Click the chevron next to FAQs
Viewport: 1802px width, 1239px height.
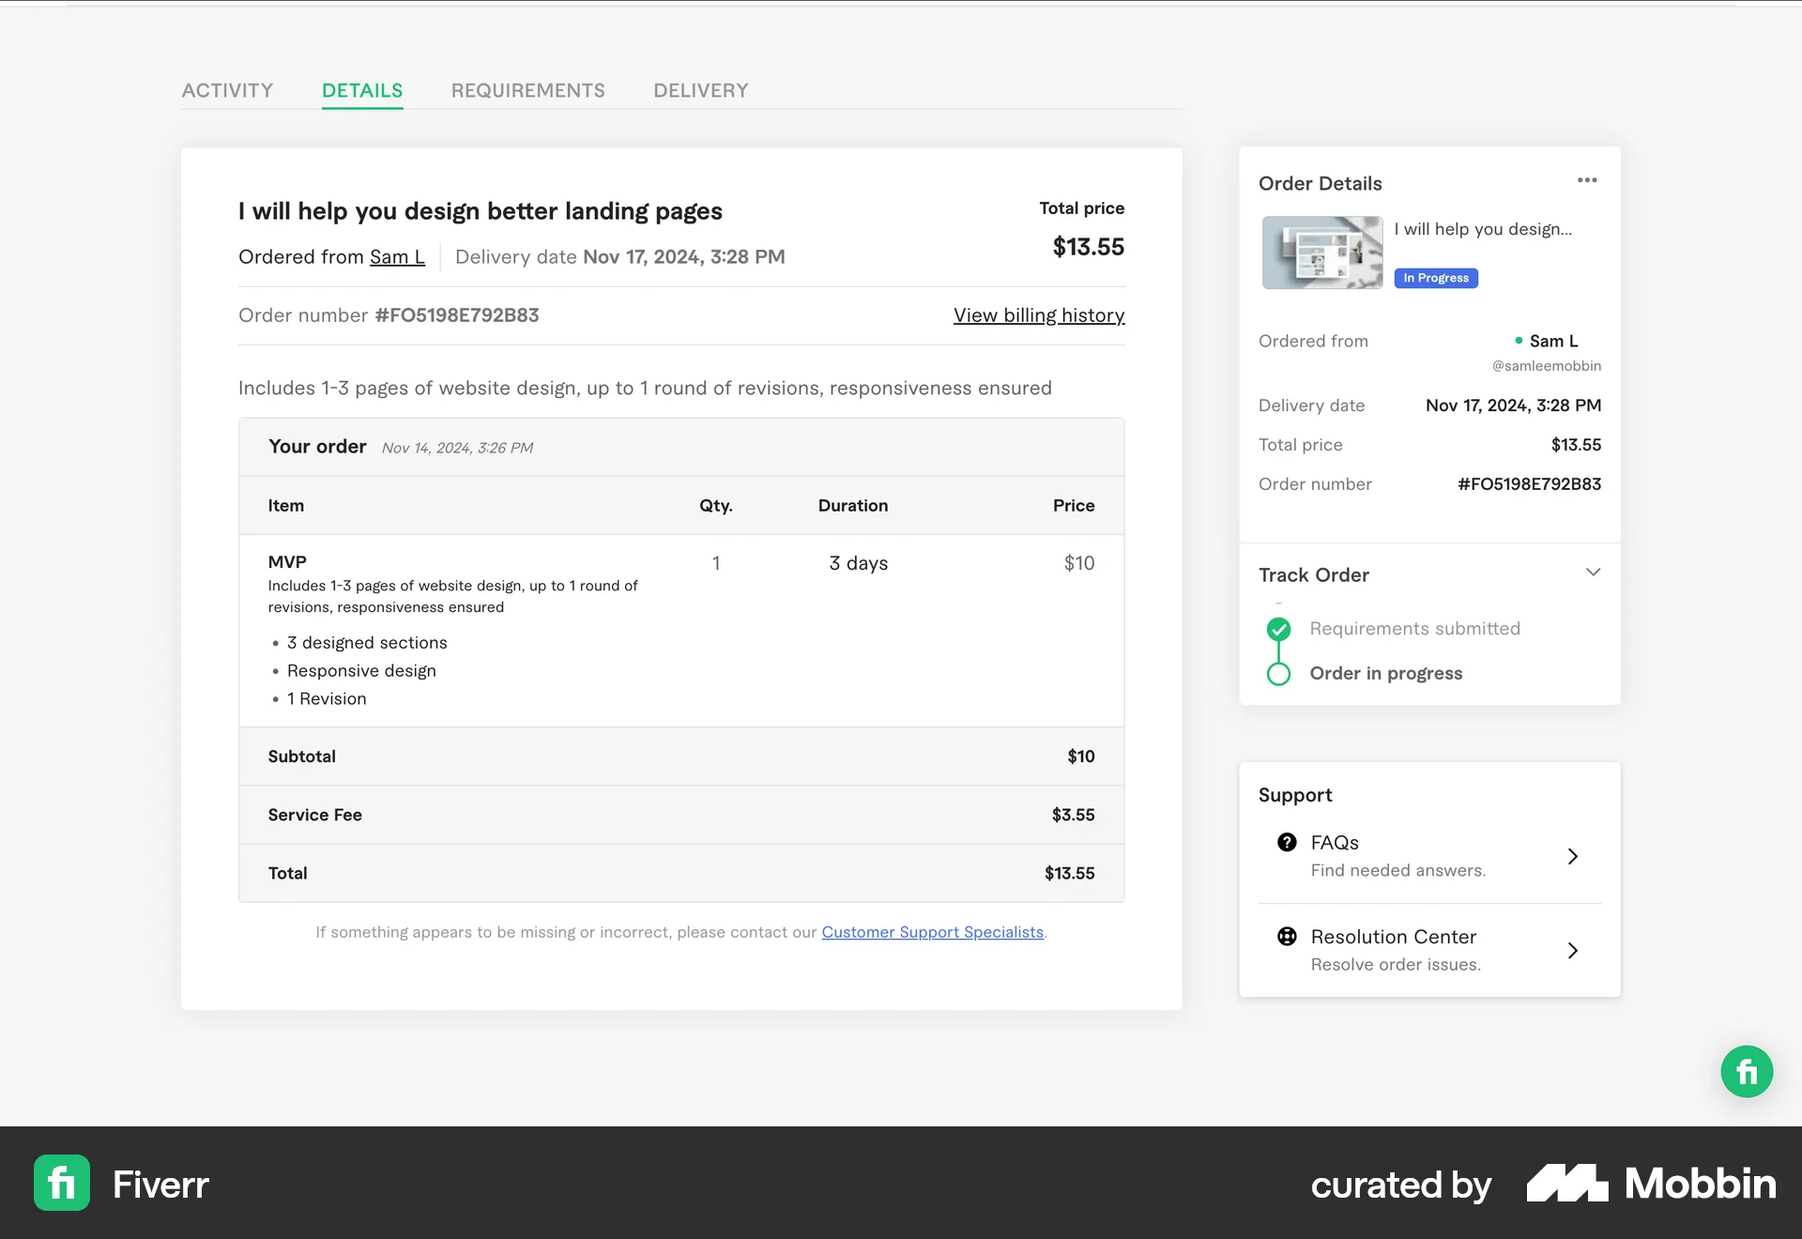1574,856
